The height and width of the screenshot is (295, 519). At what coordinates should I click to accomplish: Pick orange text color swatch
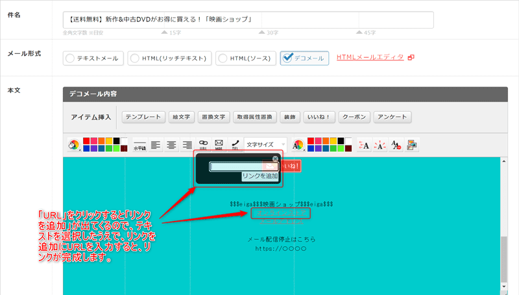[326, 141]
